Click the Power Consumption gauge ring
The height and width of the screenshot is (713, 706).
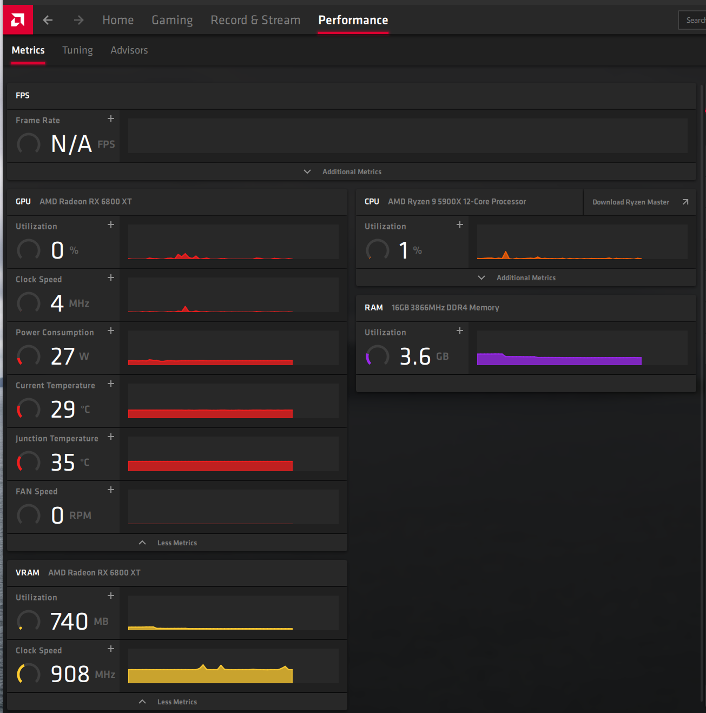click(x=29, y=356)
